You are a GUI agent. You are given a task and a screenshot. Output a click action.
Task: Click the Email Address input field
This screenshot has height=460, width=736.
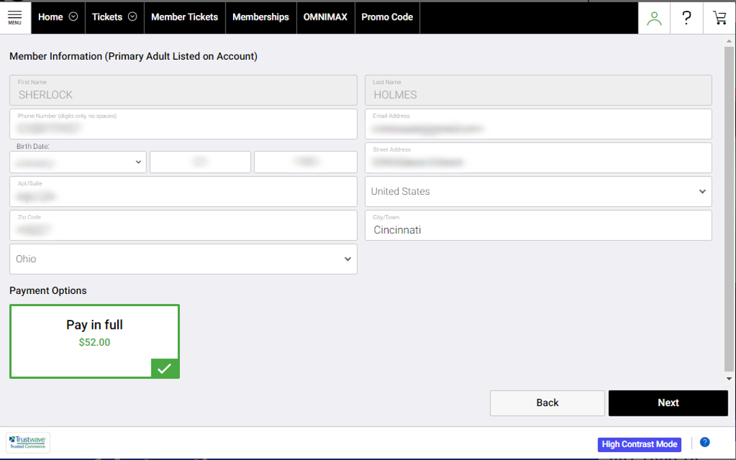coord(538,124)
